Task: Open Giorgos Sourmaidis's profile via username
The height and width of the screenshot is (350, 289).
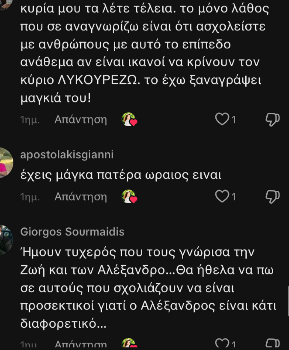Action: (x=73, y=232)
